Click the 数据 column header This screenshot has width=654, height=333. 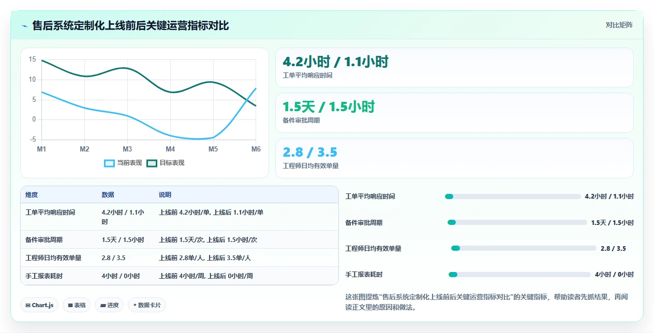(108, 195)
